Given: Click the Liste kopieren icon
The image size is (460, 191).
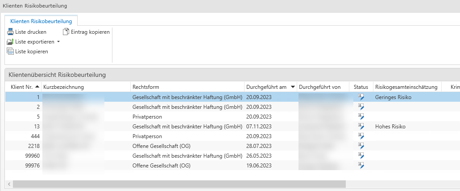Looking at the screenshot, I should coord(10,52).
